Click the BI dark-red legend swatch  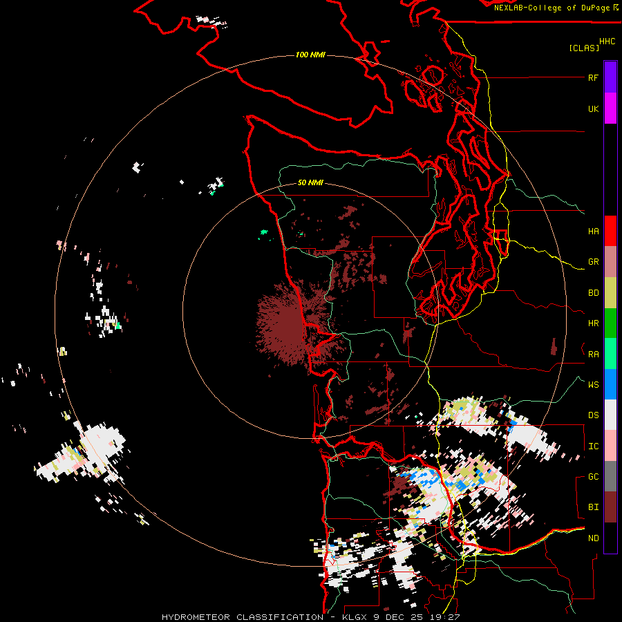[x=610, y=507]
